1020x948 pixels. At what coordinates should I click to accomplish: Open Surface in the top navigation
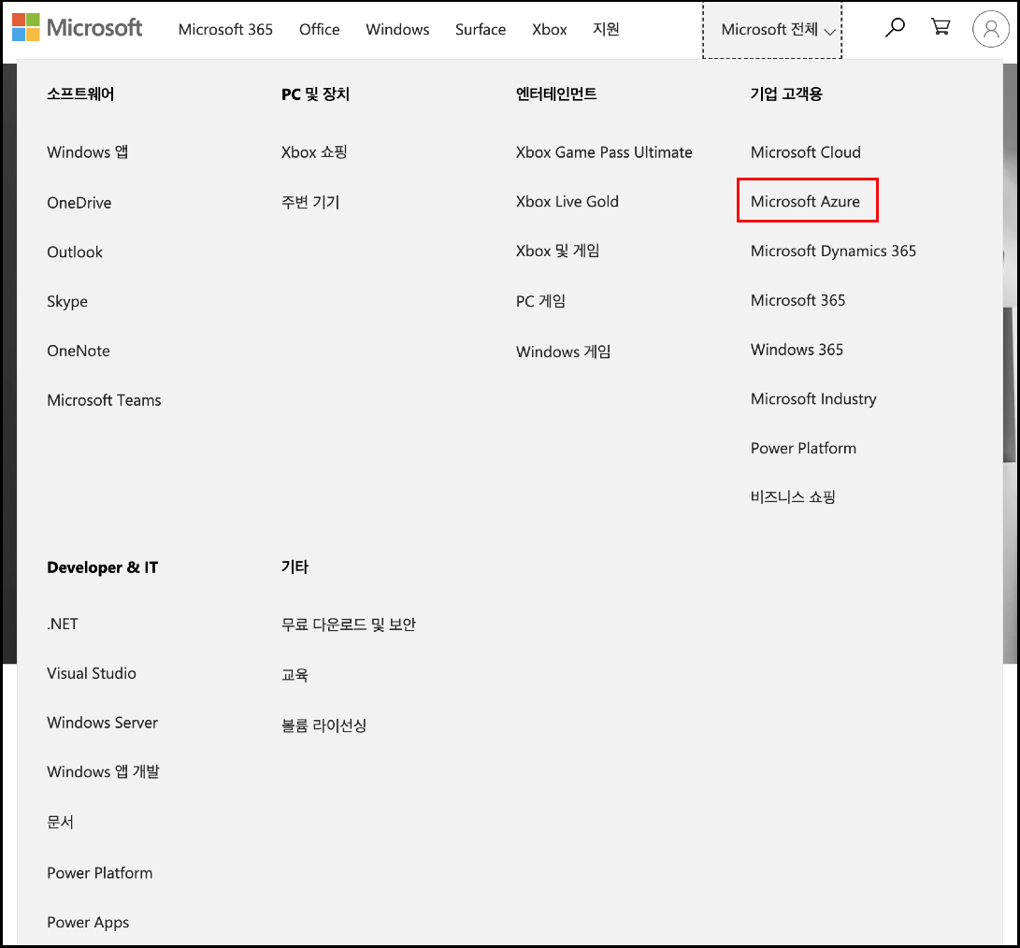point(480,29)
